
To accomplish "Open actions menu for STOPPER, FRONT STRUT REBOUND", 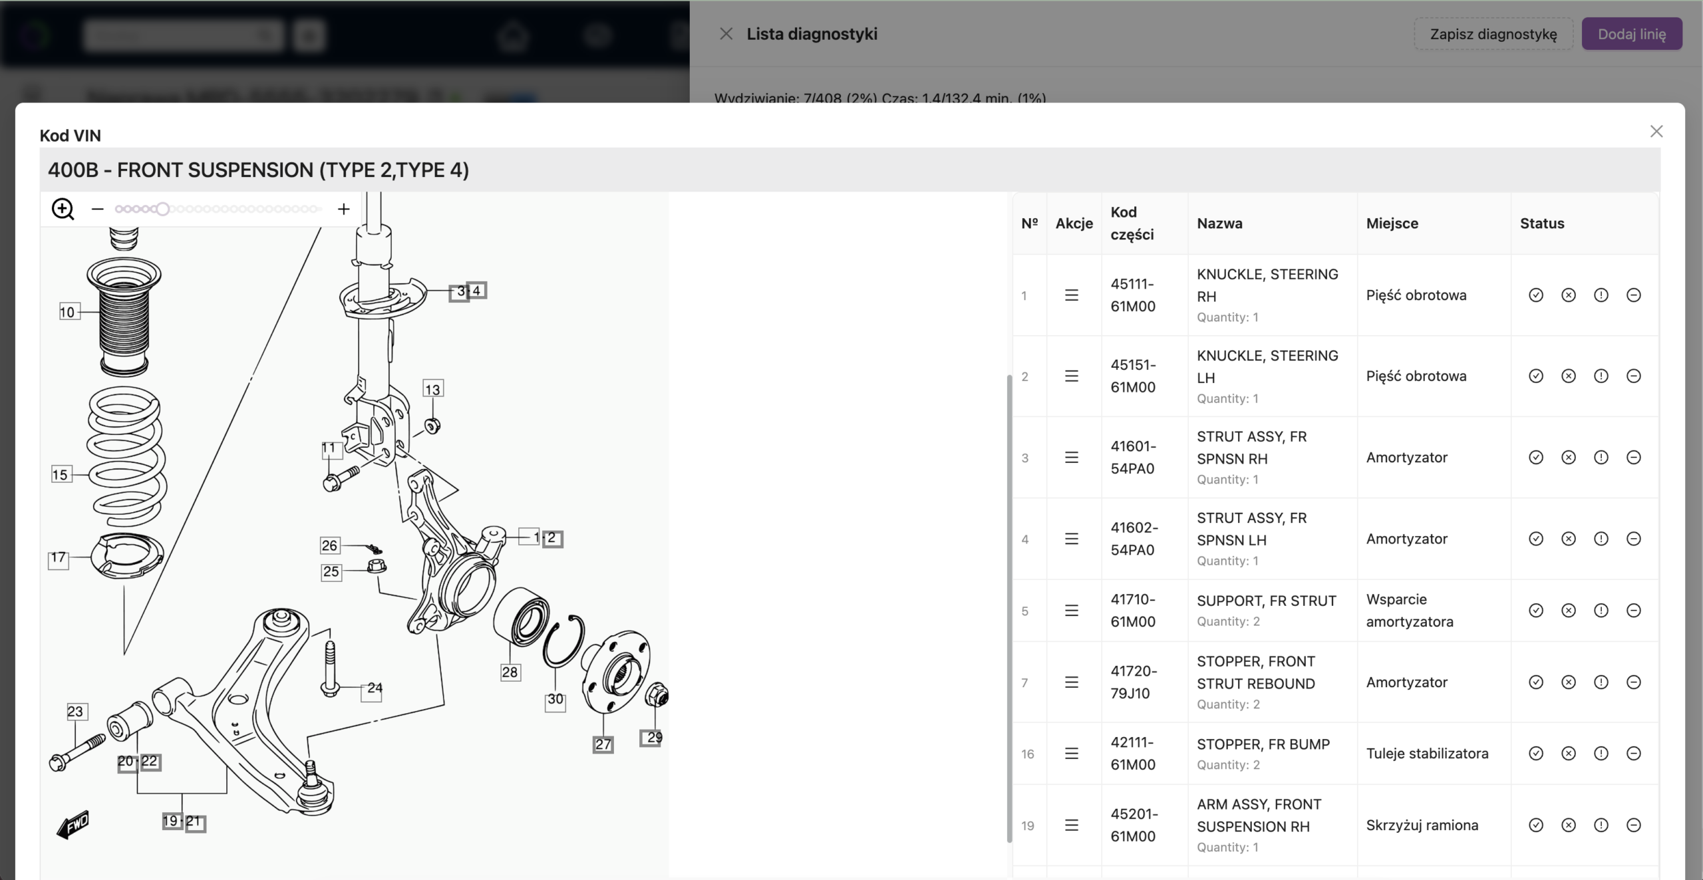I will tap(1072, 682).
